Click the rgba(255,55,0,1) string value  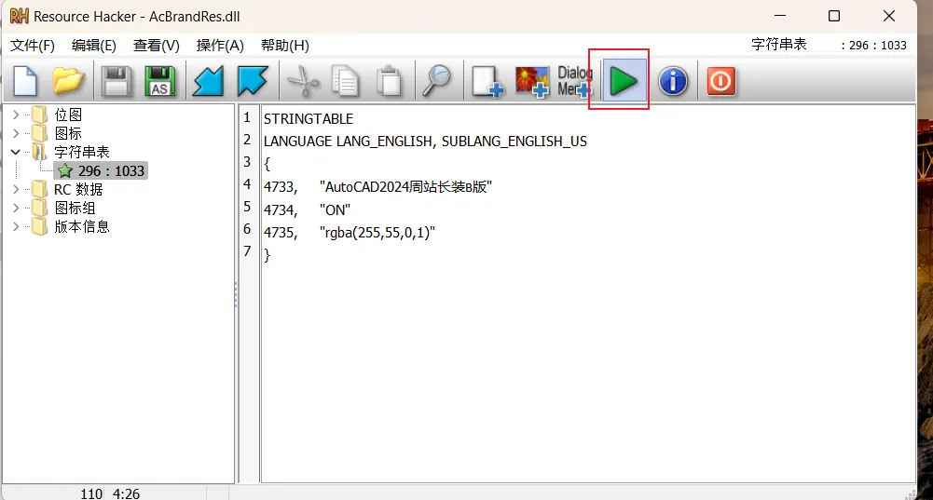tap(377, 233)
